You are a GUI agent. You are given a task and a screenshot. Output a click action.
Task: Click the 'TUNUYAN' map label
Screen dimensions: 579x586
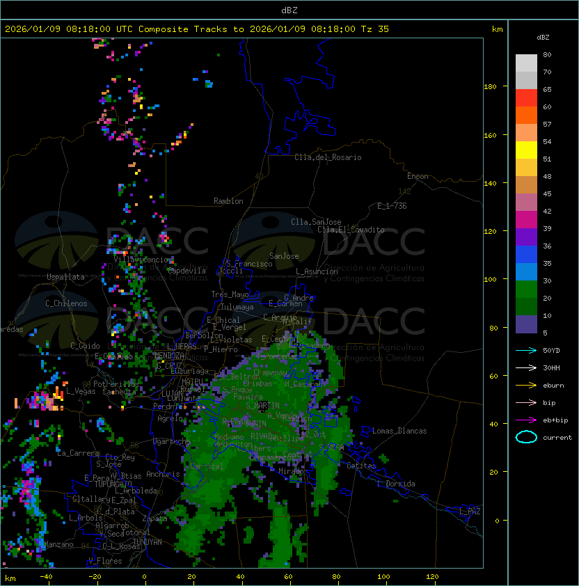click(148, 542)
